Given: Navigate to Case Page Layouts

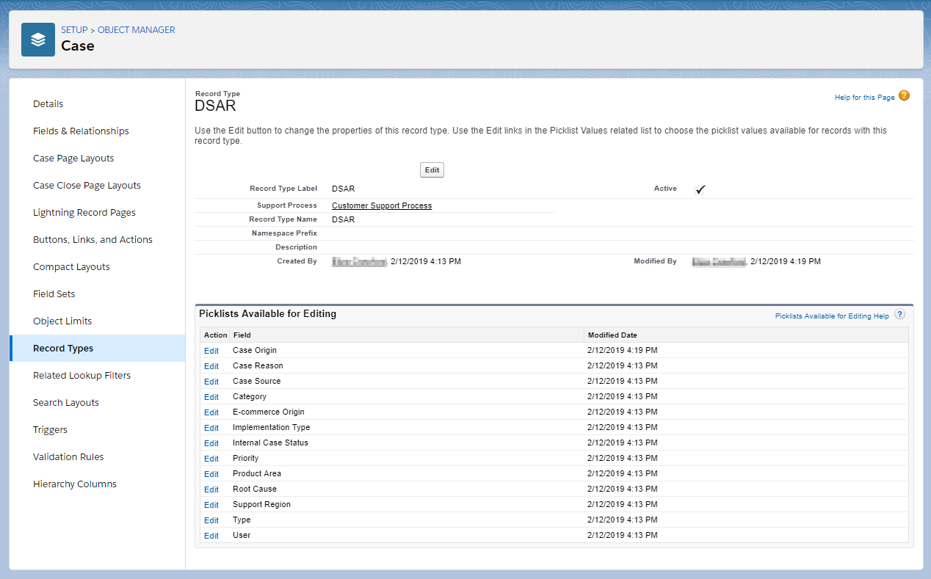Looking at the screenshot, I should pyautogui.click(x=73, y=158).
